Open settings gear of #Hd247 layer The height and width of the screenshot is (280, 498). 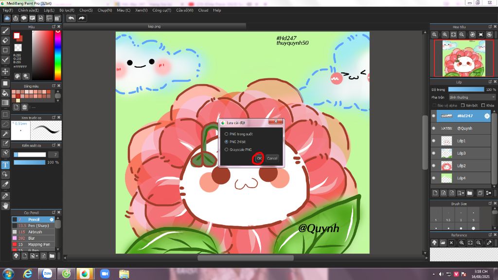pos(486,116)
